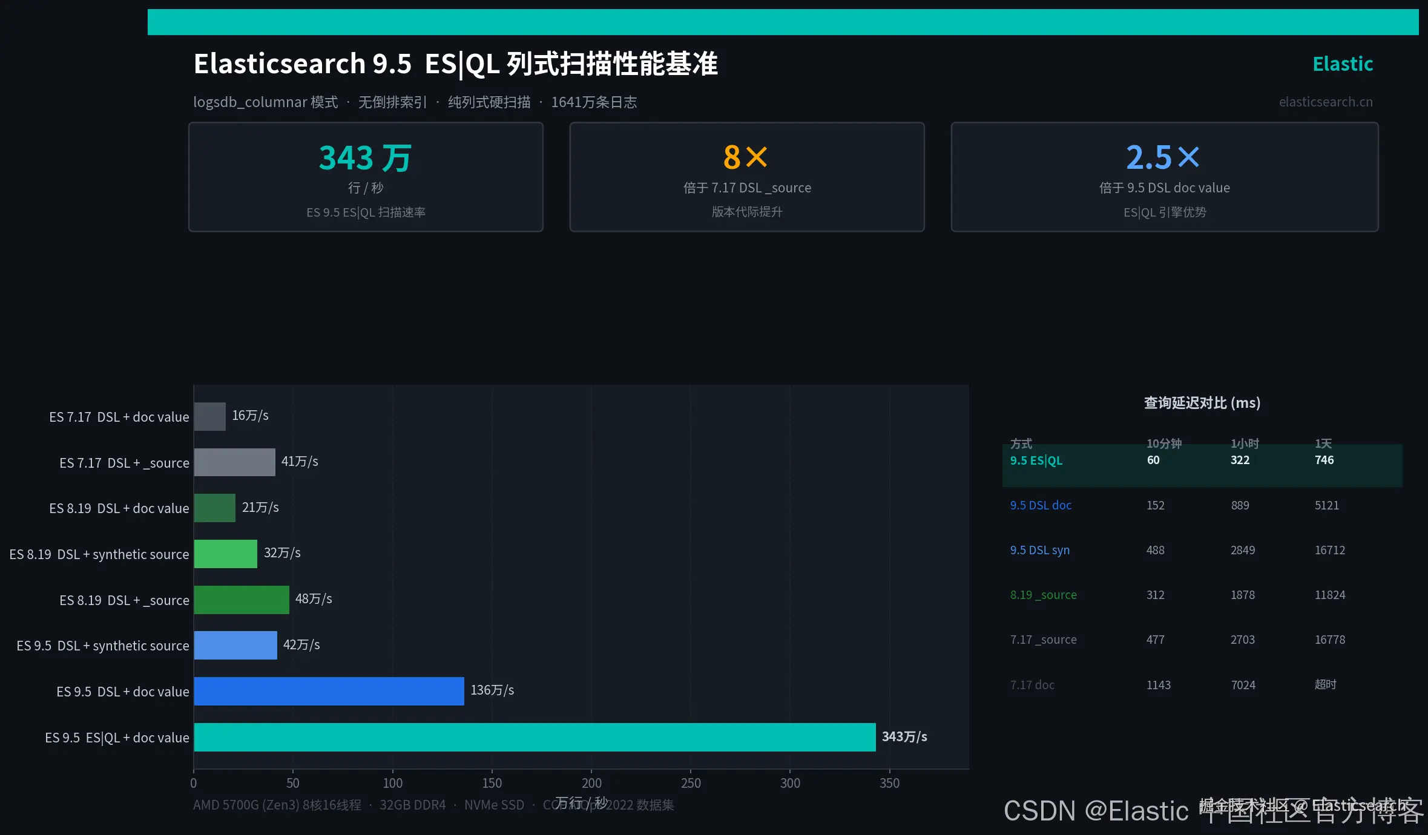This screenshot has width=1428, height=835.
Task: Click the x-axis tick label "200"
Action: [x=591, y=783]
